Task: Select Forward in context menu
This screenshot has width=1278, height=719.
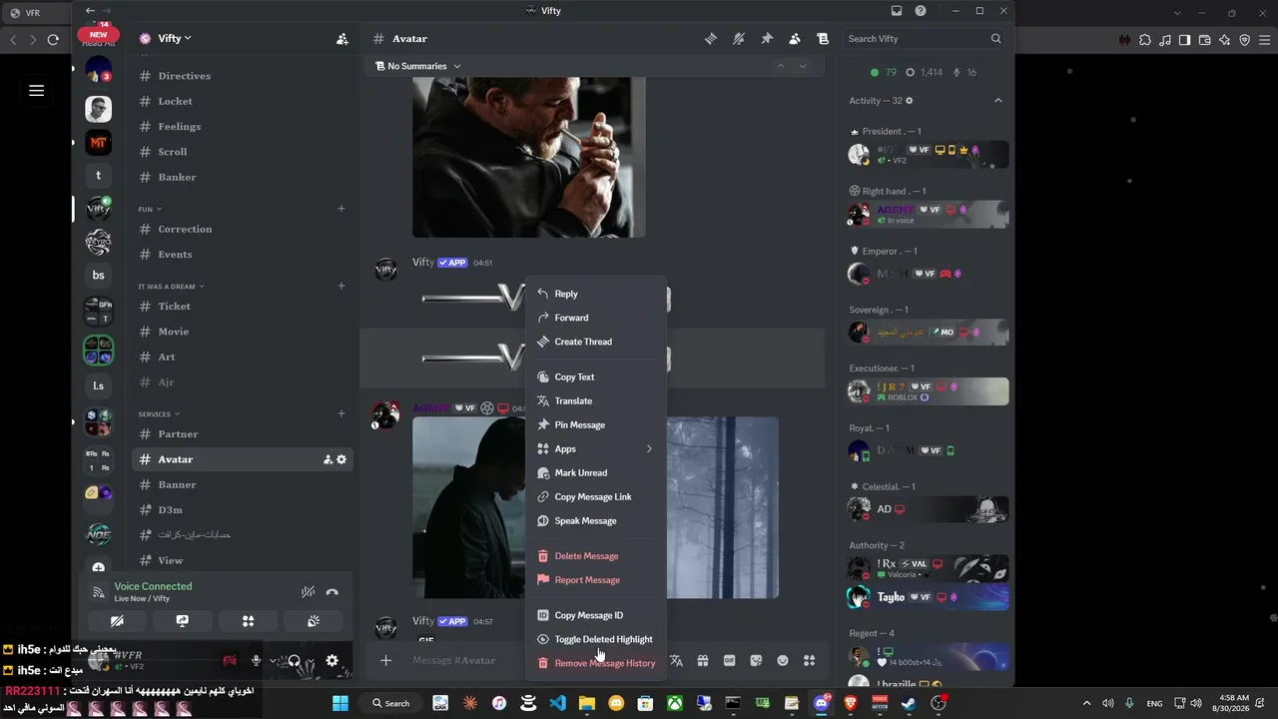Action: [595, 318]
